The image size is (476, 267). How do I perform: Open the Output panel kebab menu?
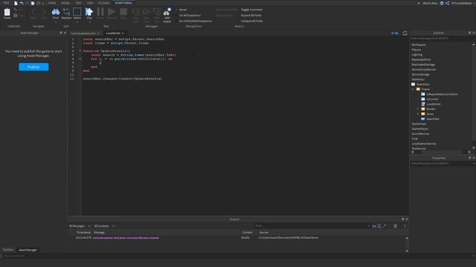pos(405,225)
